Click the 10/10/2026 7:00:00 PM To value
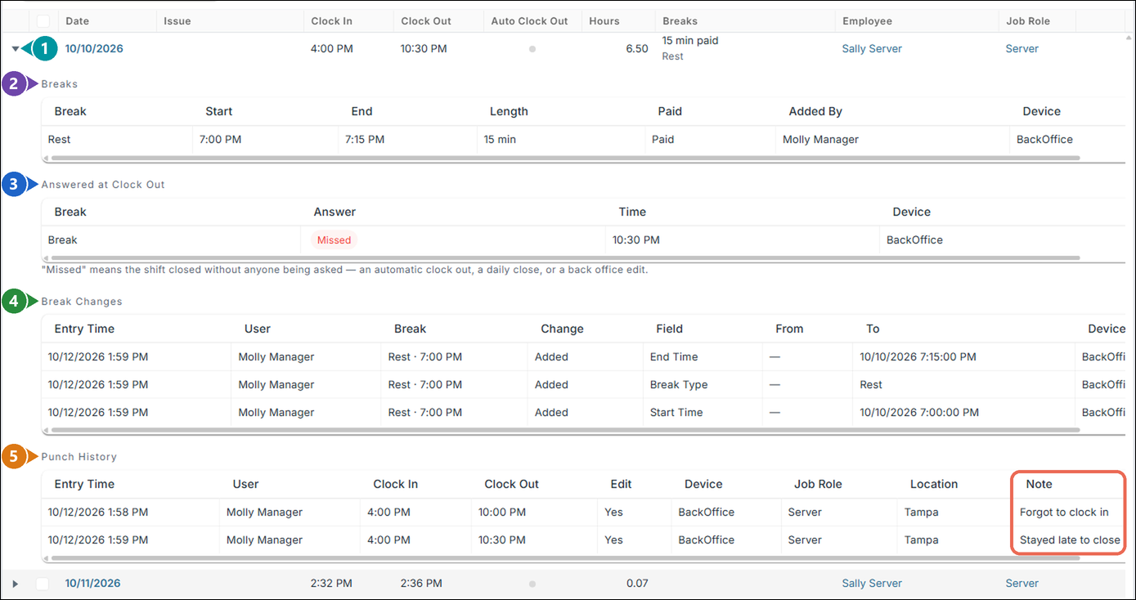This screenshot has width=1136, height=600. coord(919,413)
